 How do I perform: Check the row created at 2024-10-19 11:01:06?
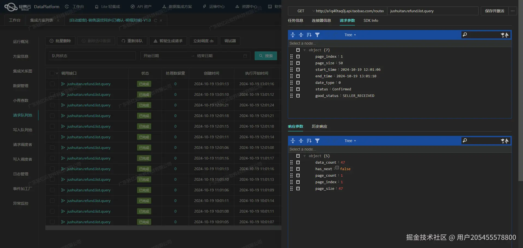[52, 190]
